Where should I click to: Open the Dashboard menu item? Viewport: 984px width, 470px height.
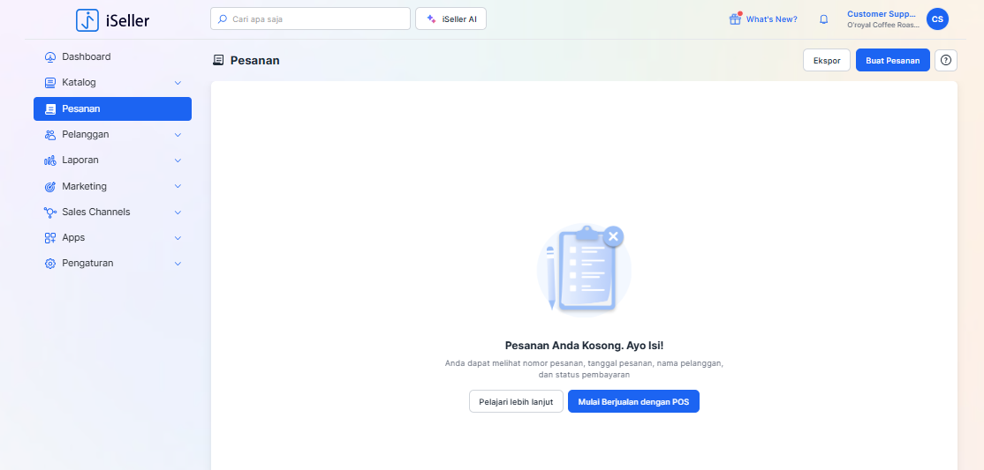87,57
